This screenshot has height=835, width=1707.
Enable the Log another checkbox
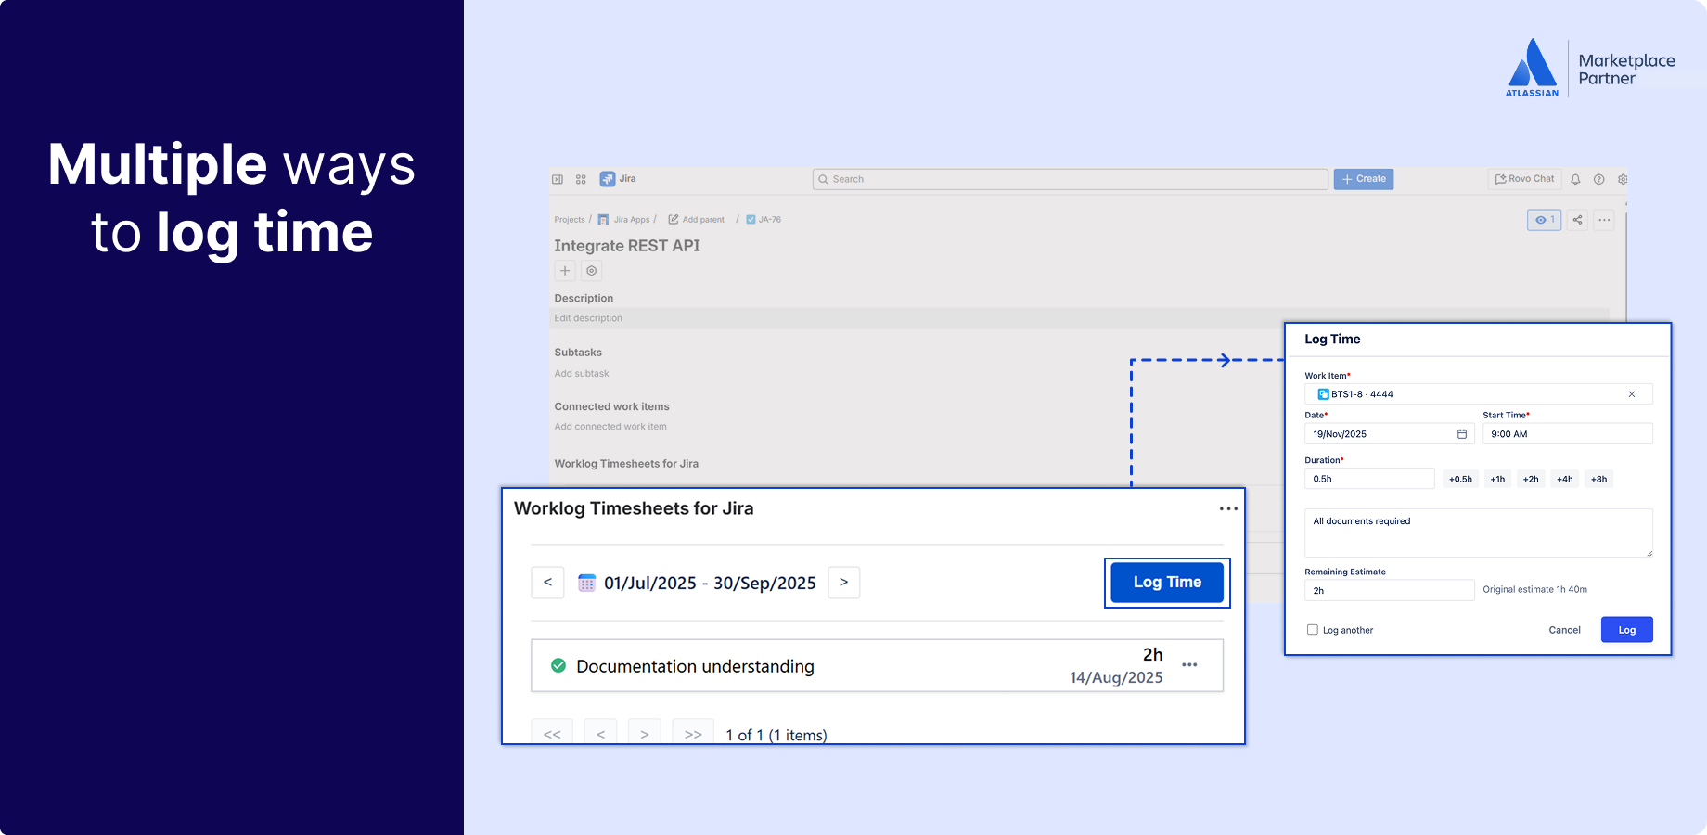1313,630
